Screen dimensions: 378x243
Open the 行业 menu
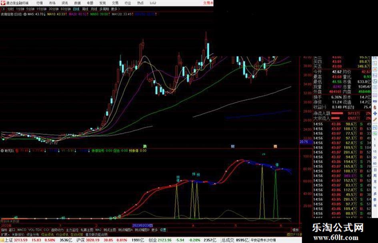tap(128, 3)
